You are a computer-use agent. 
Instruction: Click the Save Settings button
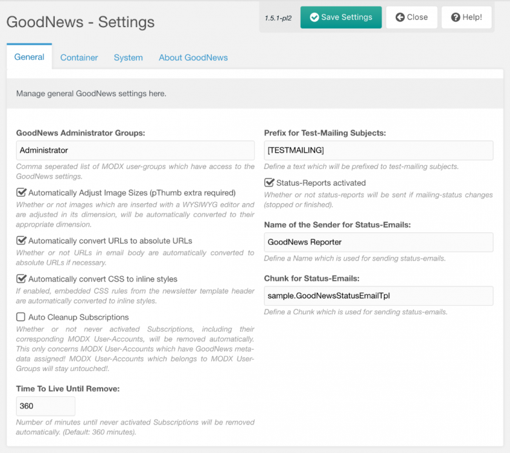click(341, 17)
